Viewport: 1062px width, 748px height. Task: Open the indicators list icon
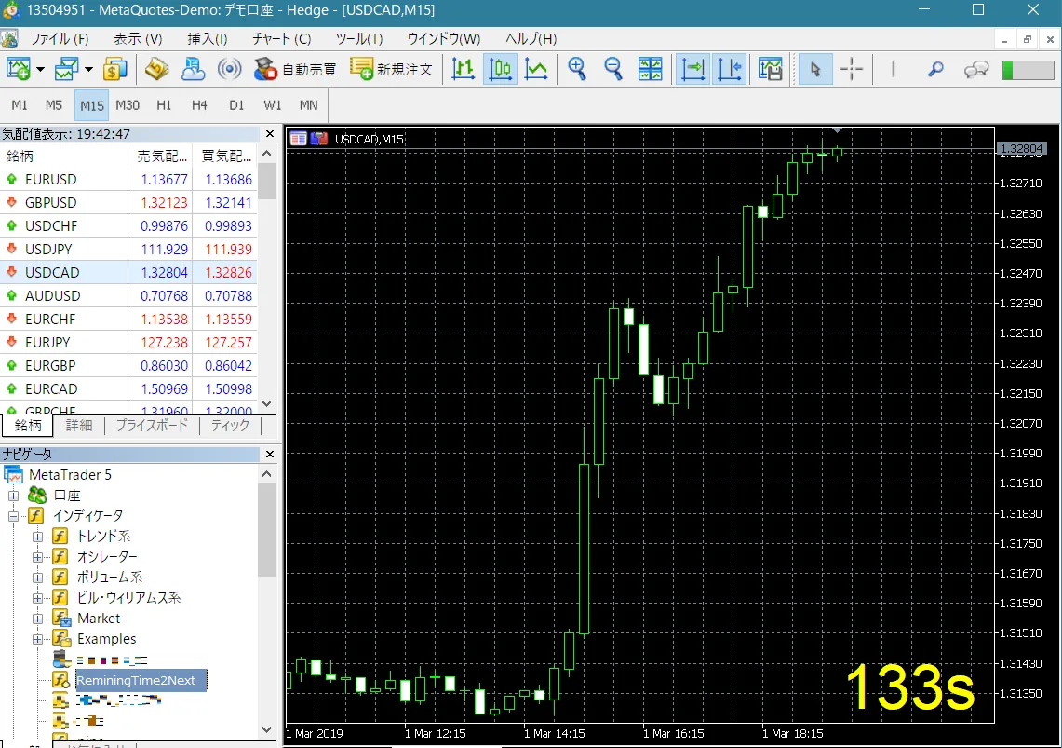pyautogui.click(x=770, y=69)
